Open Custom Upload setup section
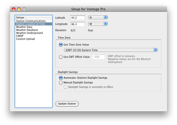This screenshot has width=177, height=125. [34, 39]
